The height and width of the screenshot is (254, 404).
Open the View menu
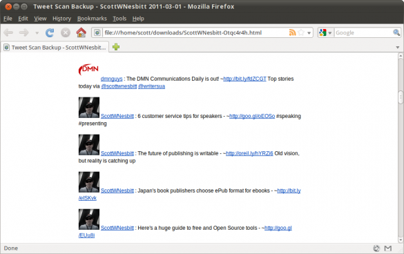[40, 19]
